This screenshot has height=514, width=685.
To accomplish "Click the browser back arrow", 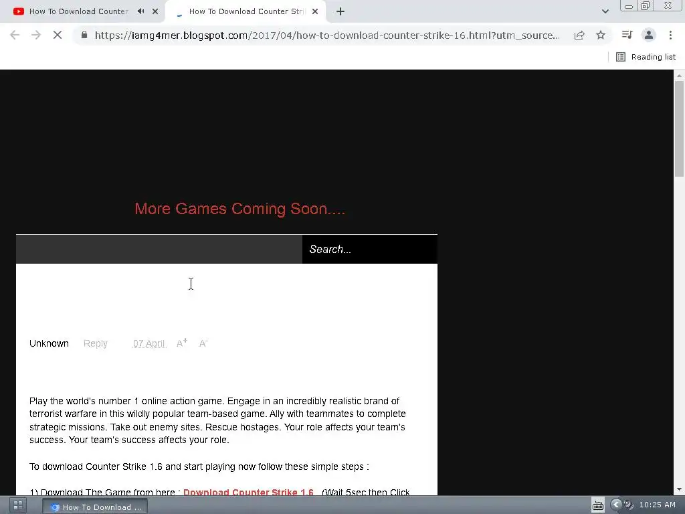I will (x=15, y=35).
